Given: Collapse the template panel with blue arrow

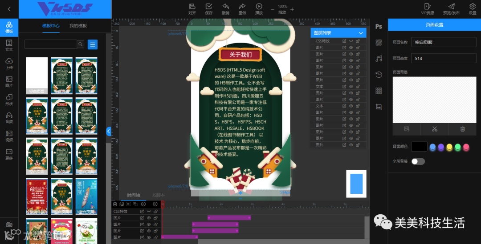Looking at the screenshot, I should pyautogui.click(x=109, y=132).
